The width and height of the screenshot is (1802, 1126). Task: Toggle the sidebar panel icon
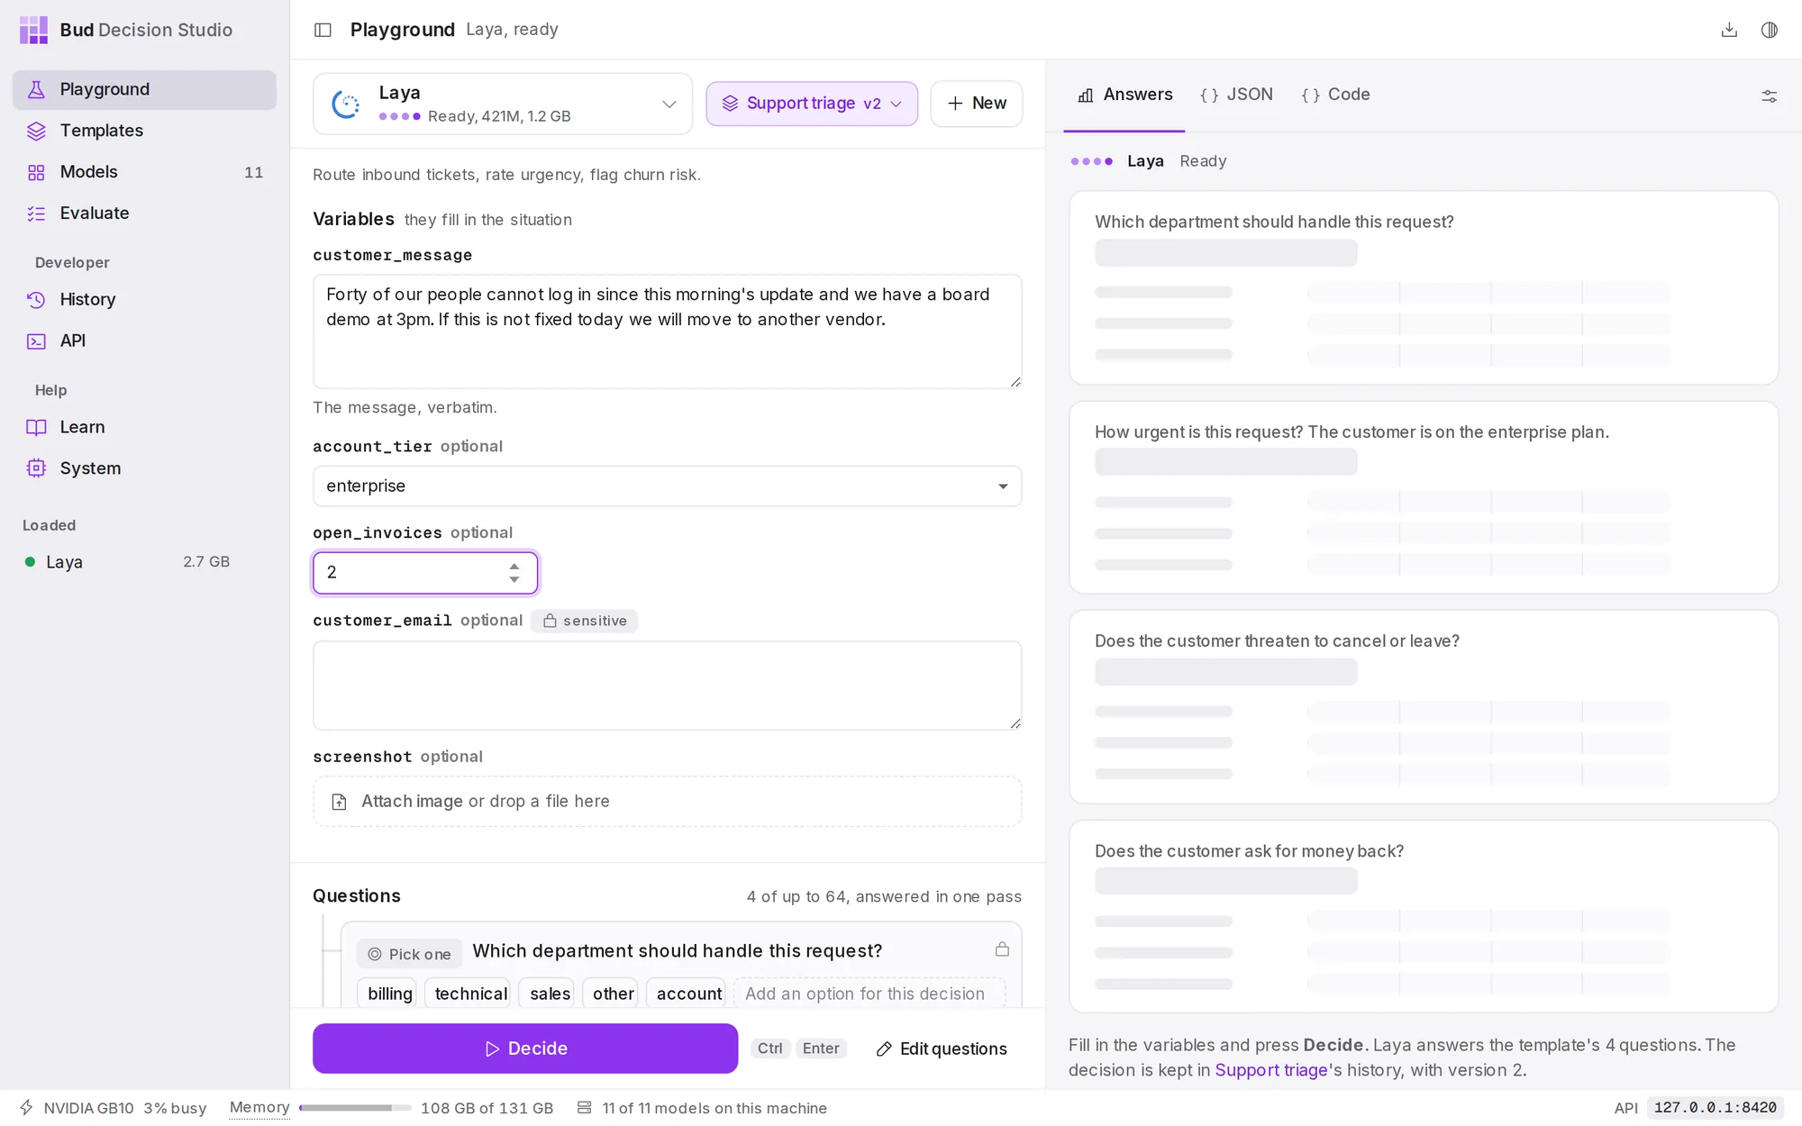point(323,30)
